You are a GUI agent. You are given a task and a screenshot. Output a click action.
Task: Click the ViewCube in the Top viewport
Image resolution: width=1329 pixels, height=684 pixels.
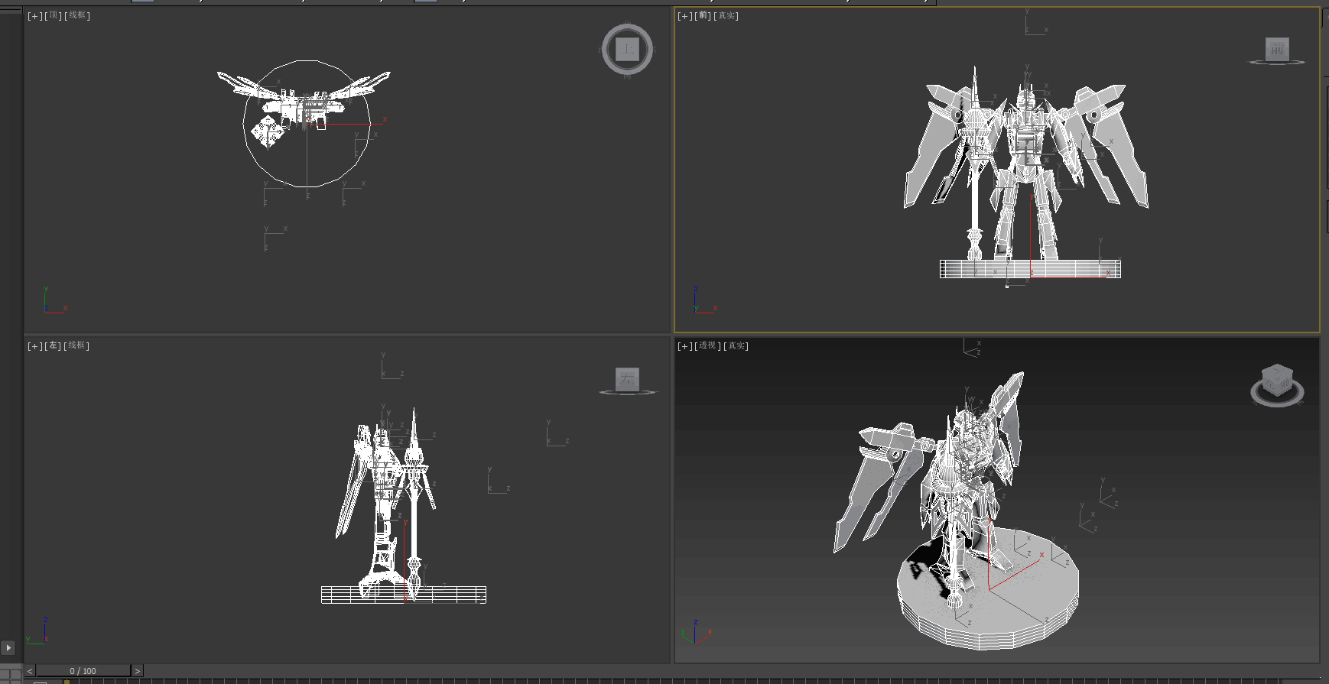pos(627,50)
